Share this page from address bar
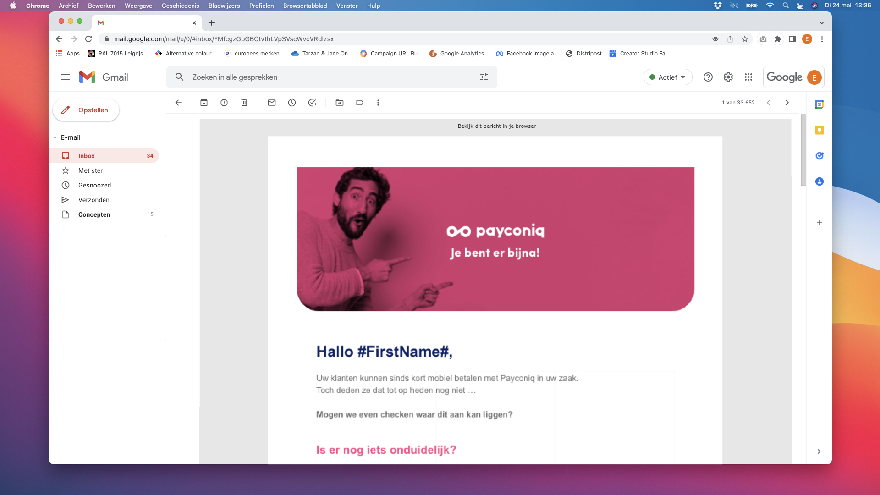The image size is (880, 495). [730, 39]
